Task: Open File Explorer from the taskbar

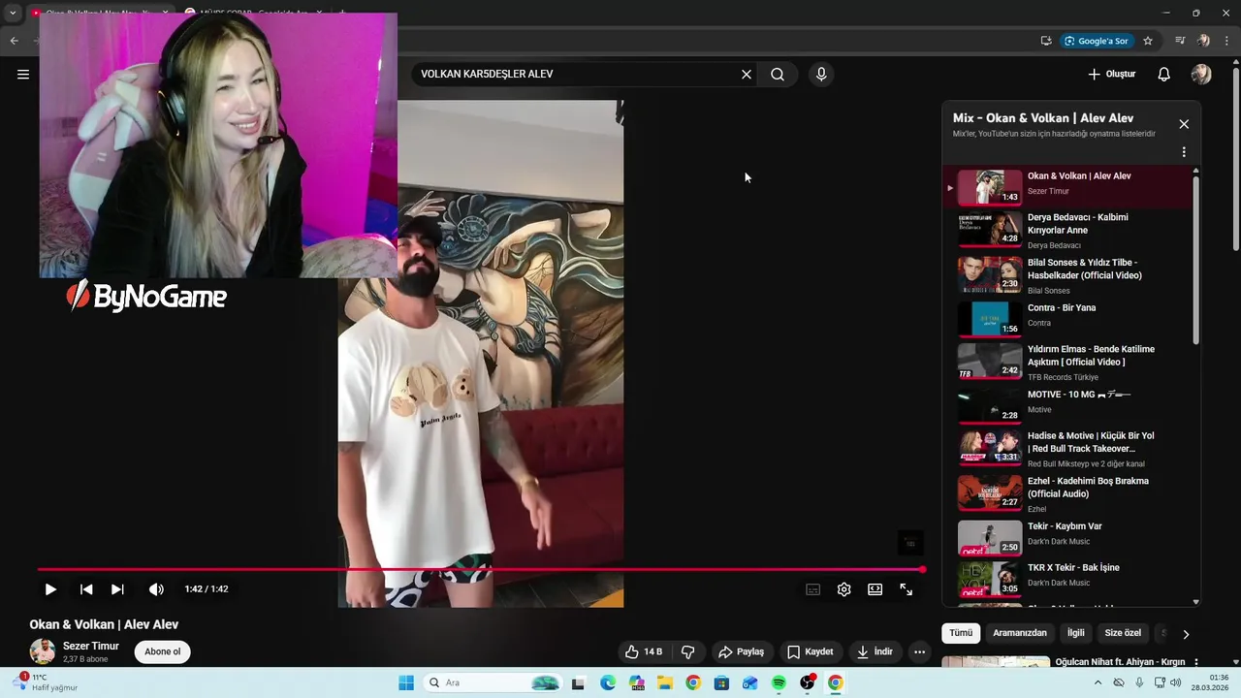Action: (665, 682)
